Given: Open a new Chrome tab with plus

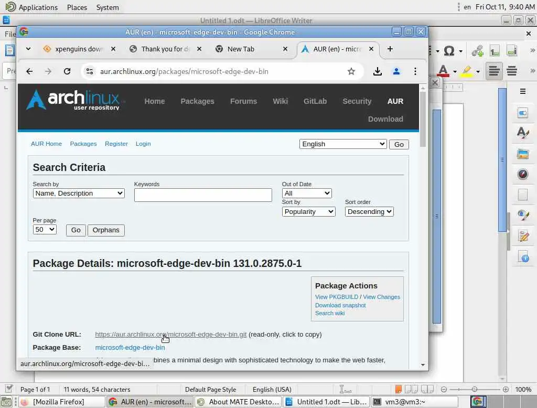Looking at the screenshot, I should click(390, 49).
